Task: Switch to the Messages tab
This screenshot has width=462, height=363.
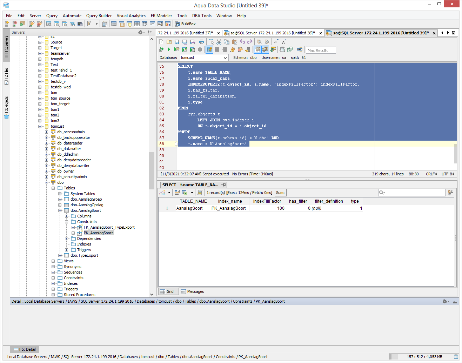Action: (x=192, y=291)
